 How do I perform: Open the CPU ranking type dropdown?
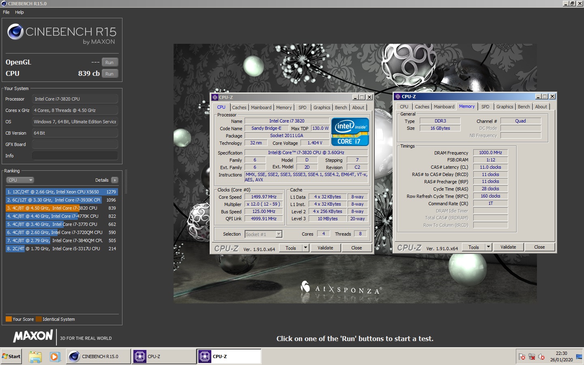[x=20, y=180]
